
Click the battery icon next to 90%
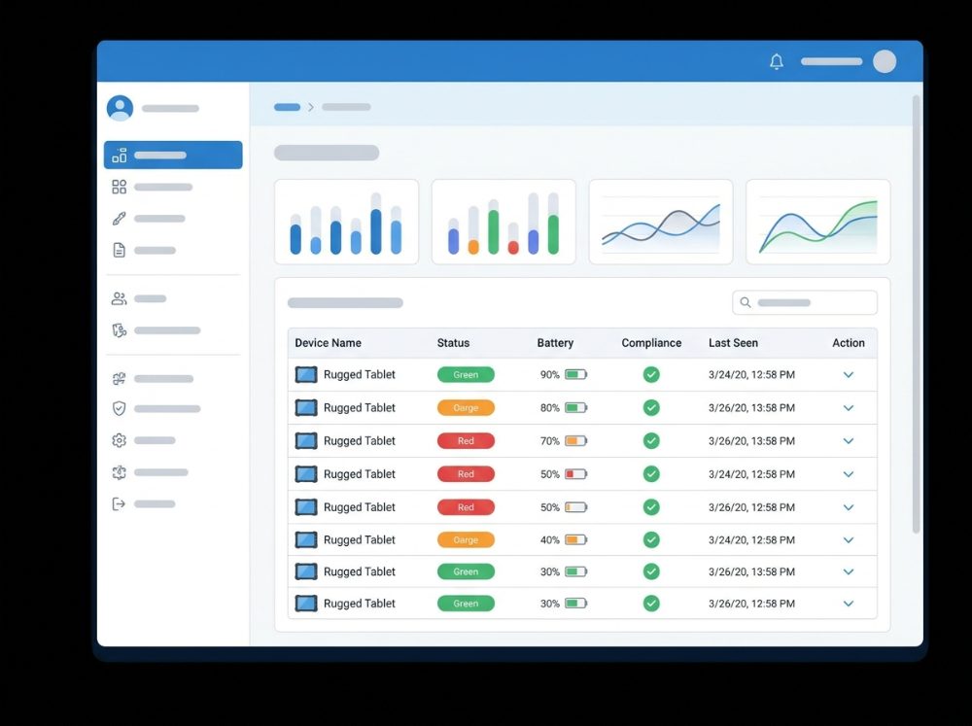[575, 374]
